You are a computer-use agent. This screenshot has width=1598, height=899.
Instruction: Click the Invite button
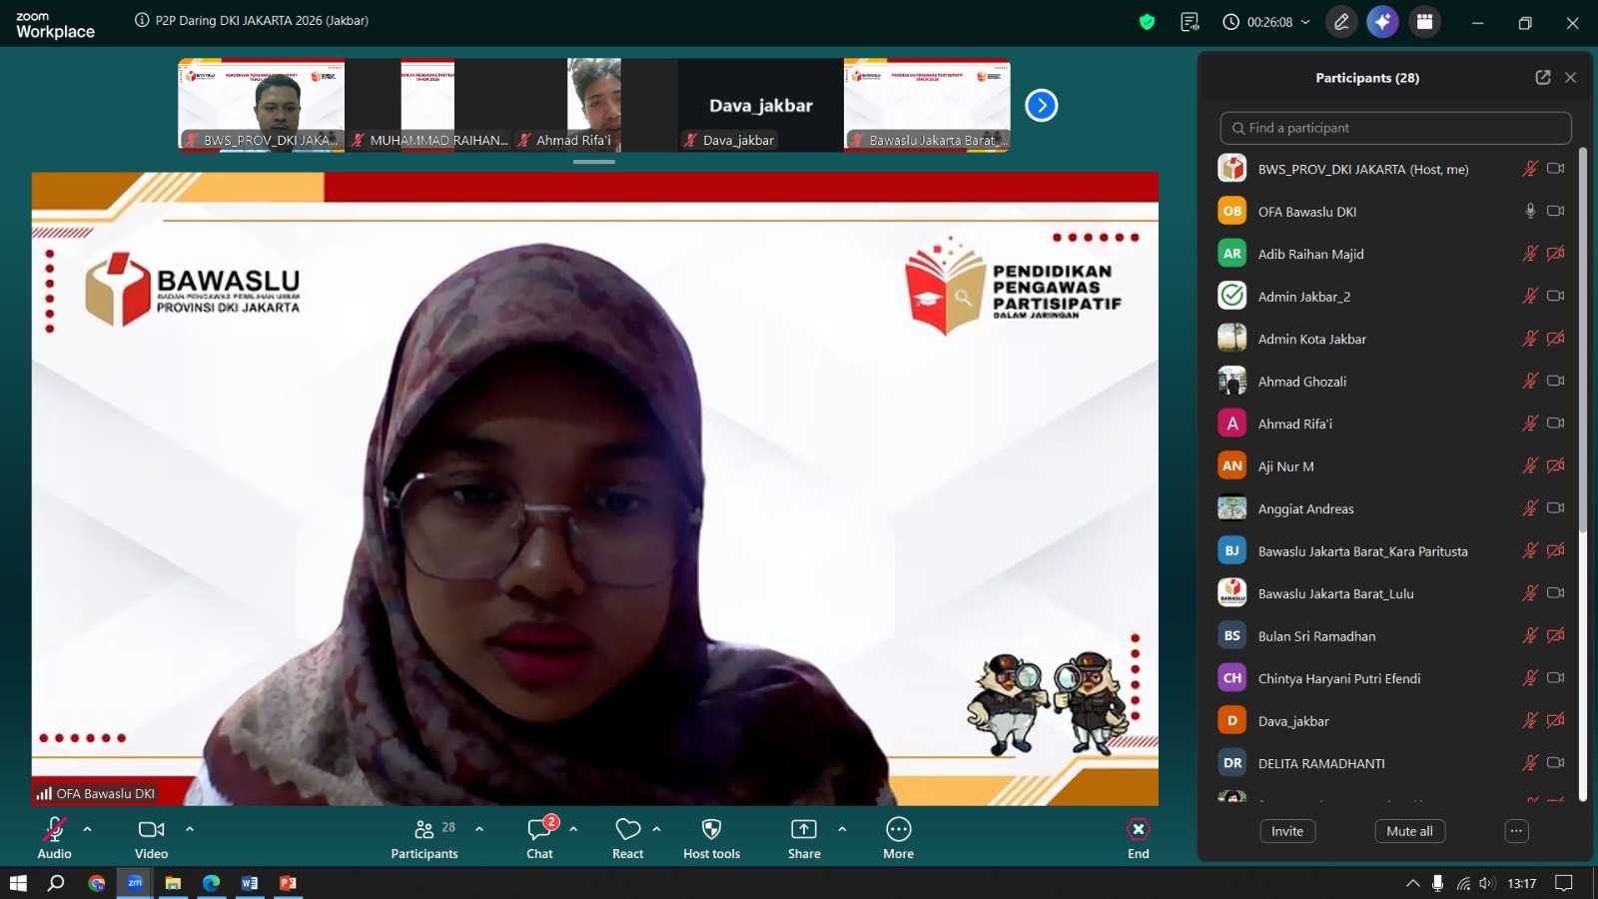[1287, 831]
